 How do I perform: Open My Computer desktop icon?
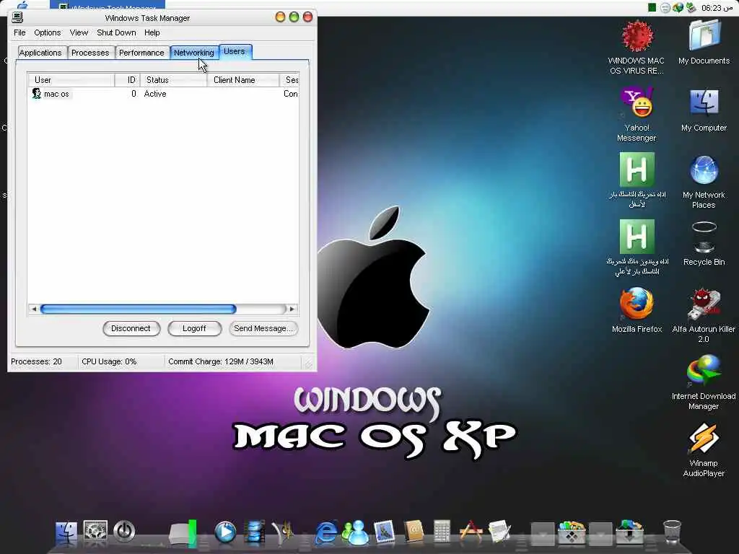(x=704, y=102)
